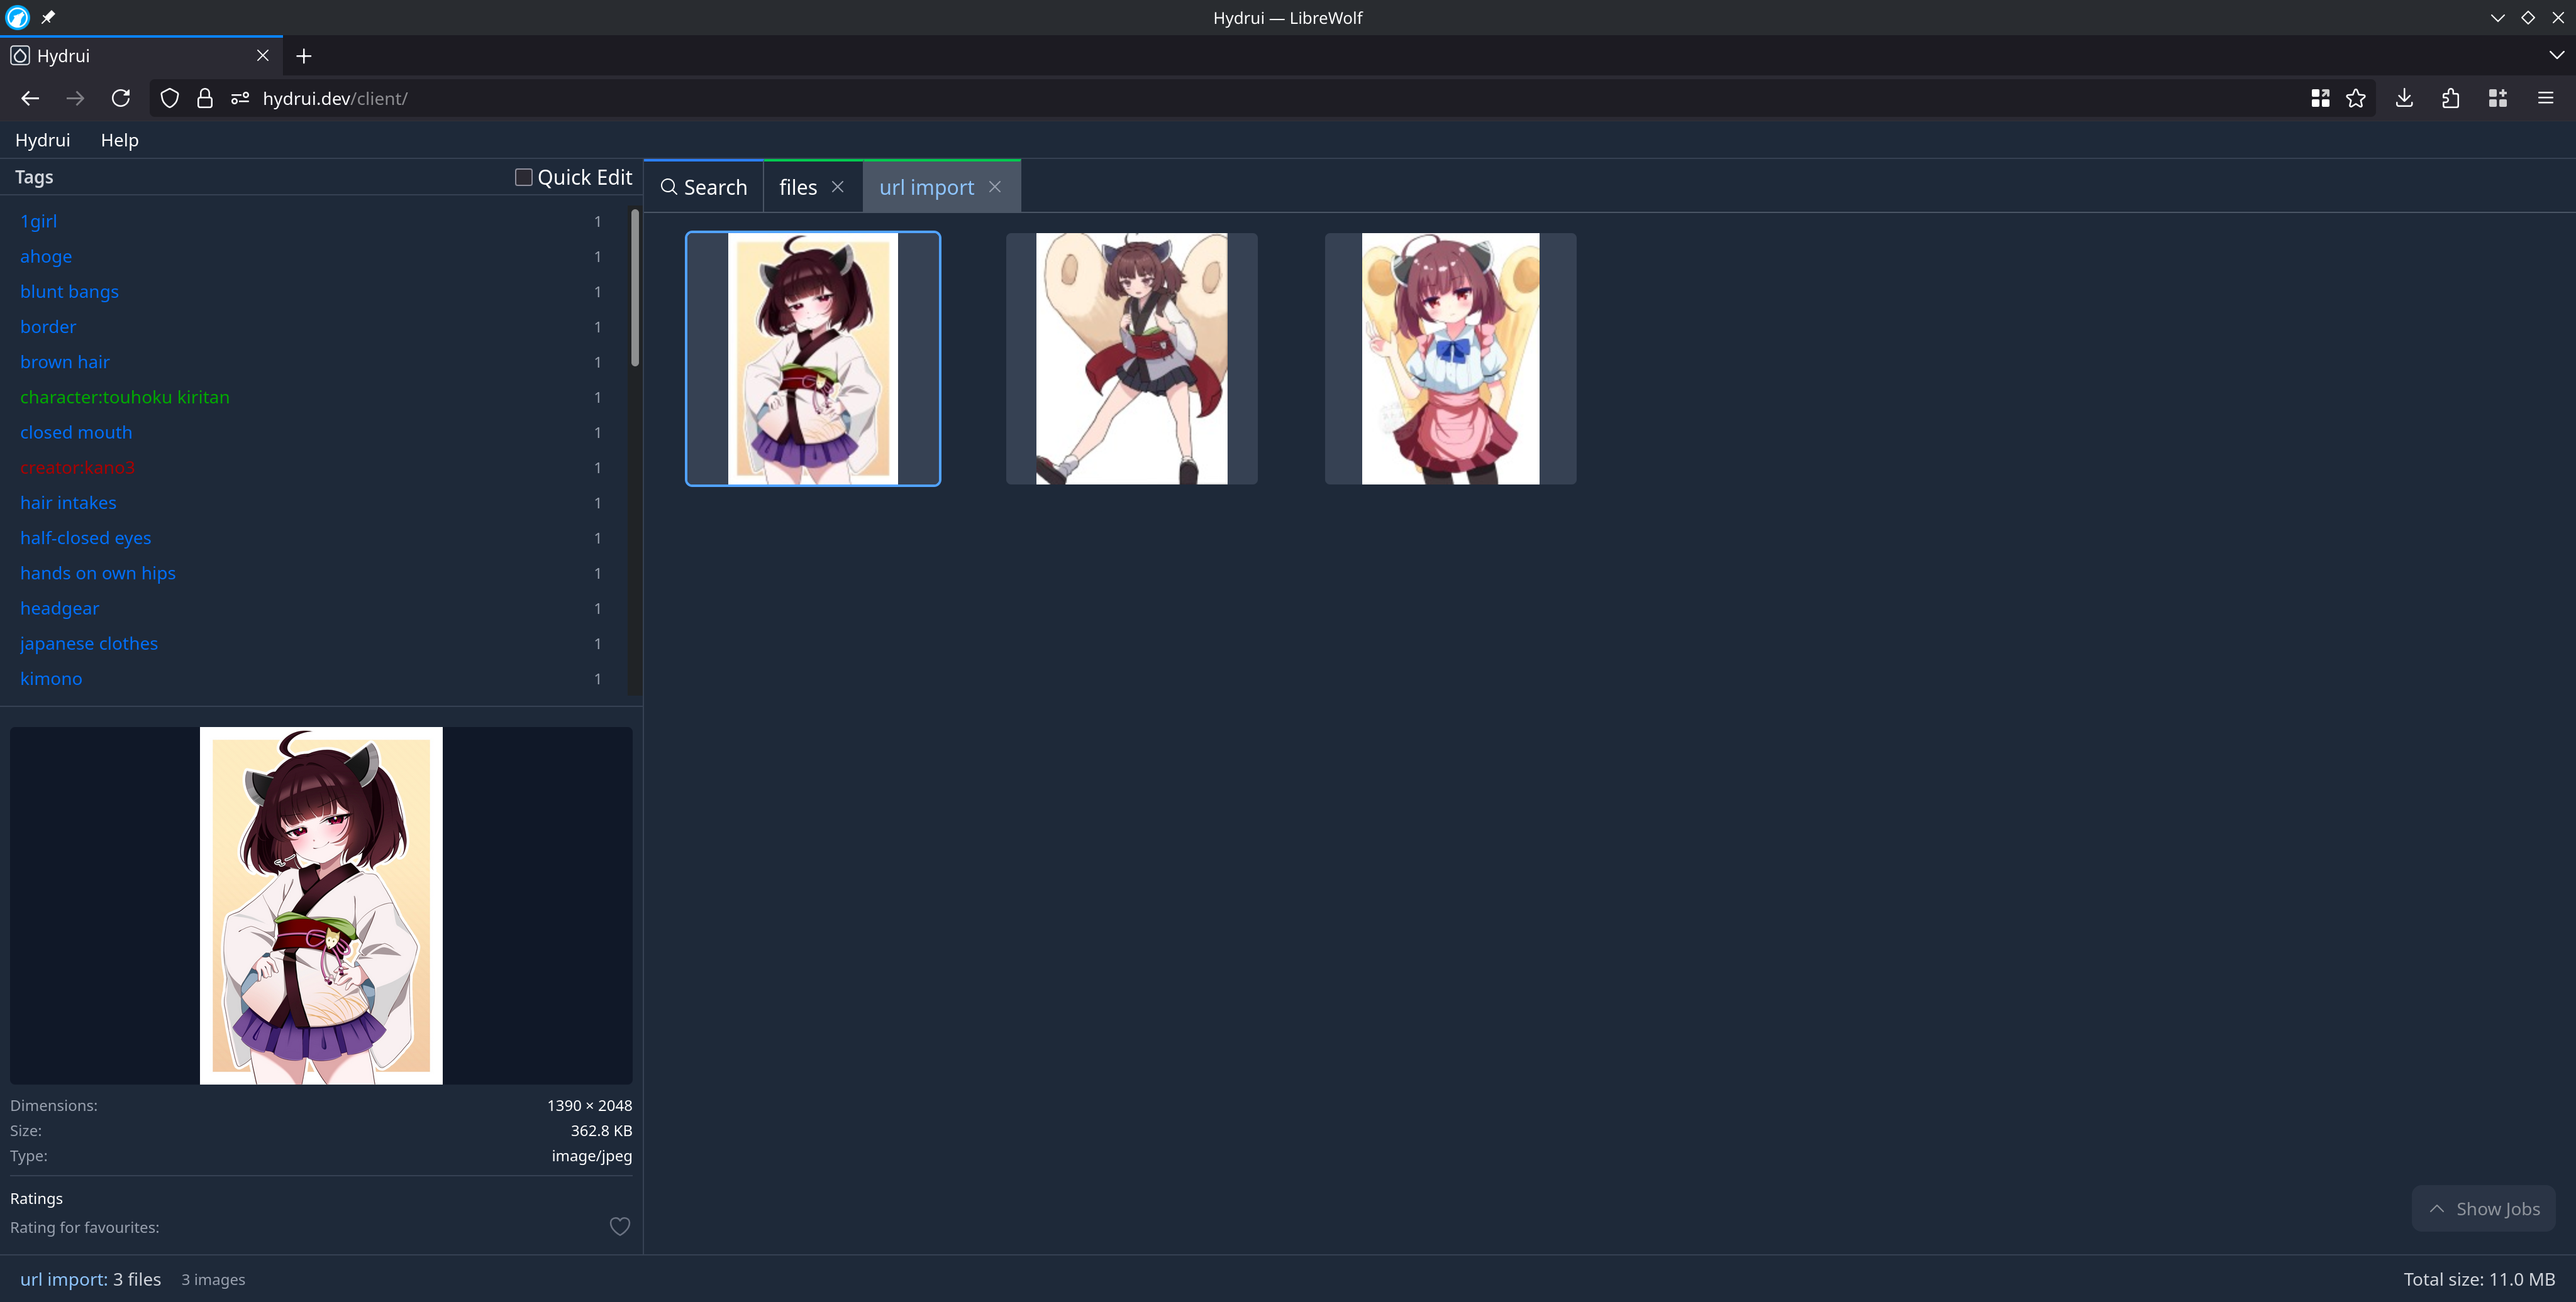This screenshot has width=2576, height=1302.
Task: Click the shield tracking protection icon
Action: (170, 98)
